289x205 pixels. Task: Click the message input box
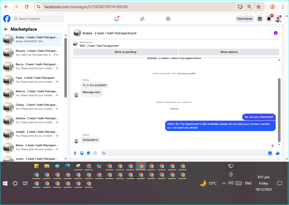pyautogui.click(x=184, y=153)
